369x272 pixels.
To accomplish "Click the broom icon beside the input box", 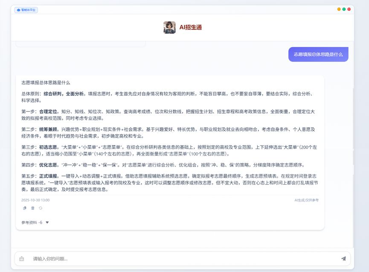I will 22,259.
